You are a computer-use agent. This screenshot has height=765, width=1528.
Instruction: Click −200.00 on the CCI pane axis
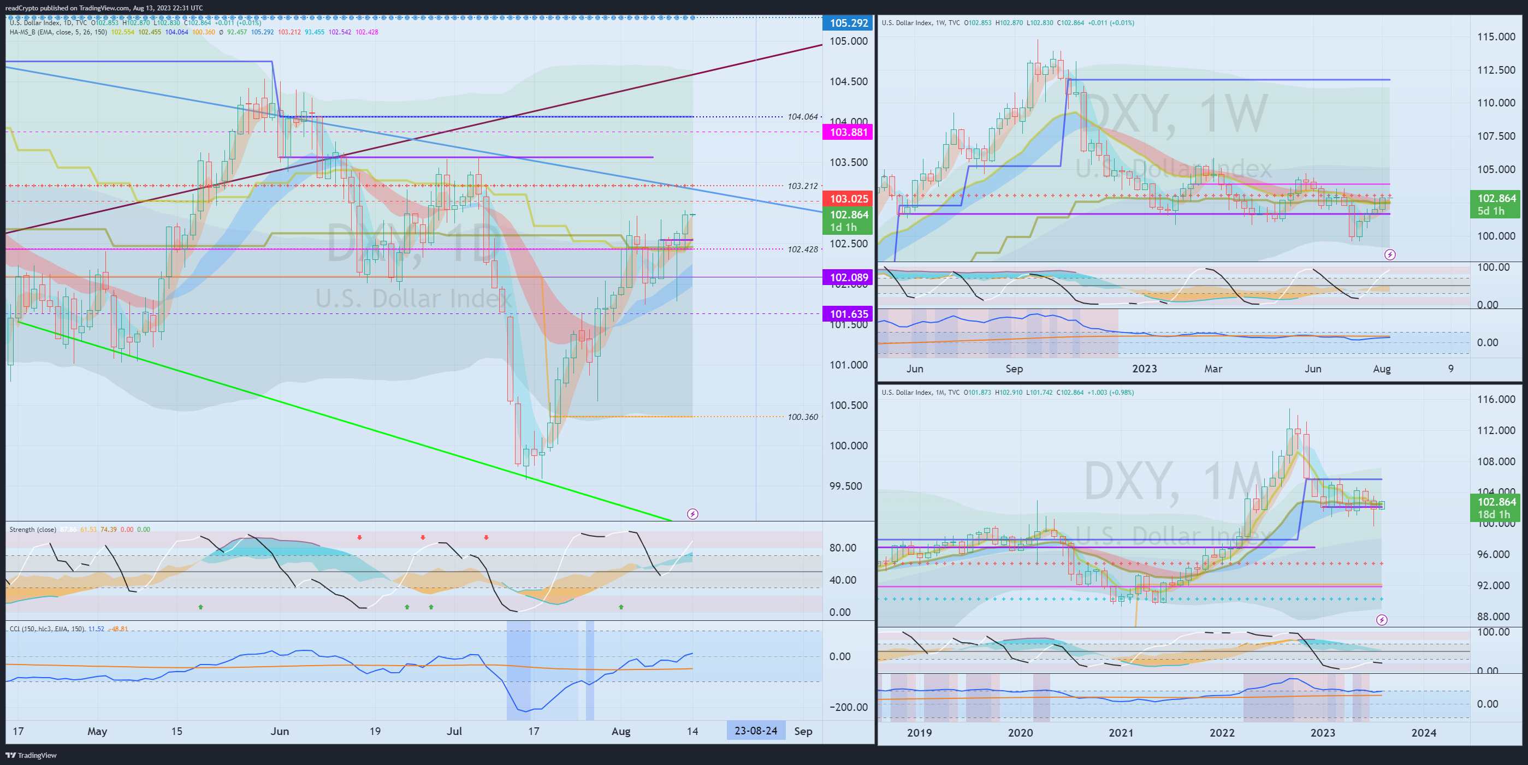click(848, 707)
